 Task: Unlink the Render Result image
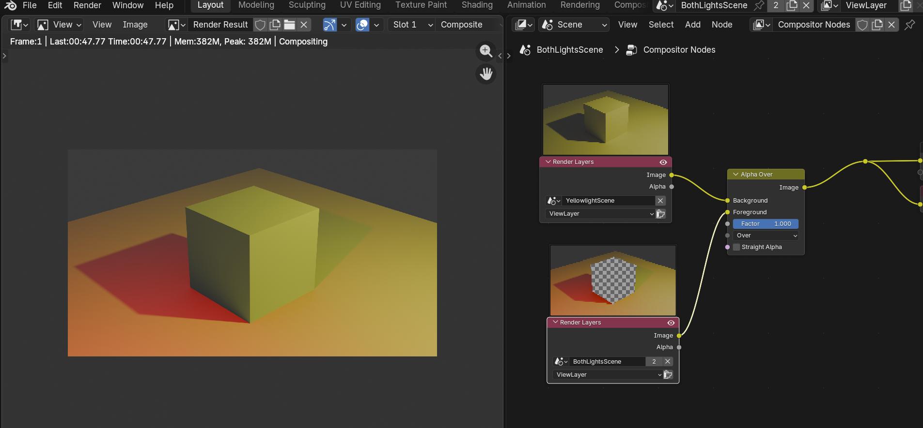[x=304, y=25]
